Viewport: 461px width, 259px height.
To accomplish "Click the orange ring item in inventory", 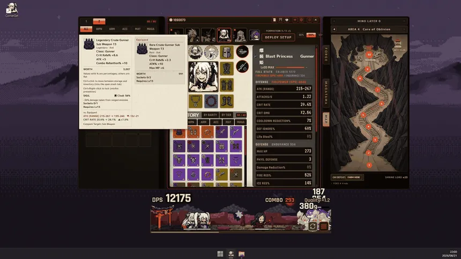I will coord(207,132).
